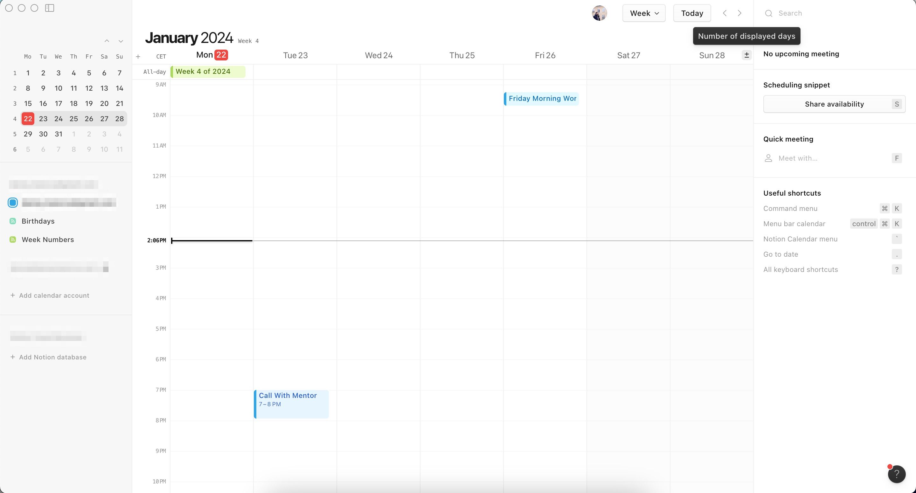Open the Week view dropdown
This screenshot has height=493, width=916.
pyautogui.click(x=644, y=13)
